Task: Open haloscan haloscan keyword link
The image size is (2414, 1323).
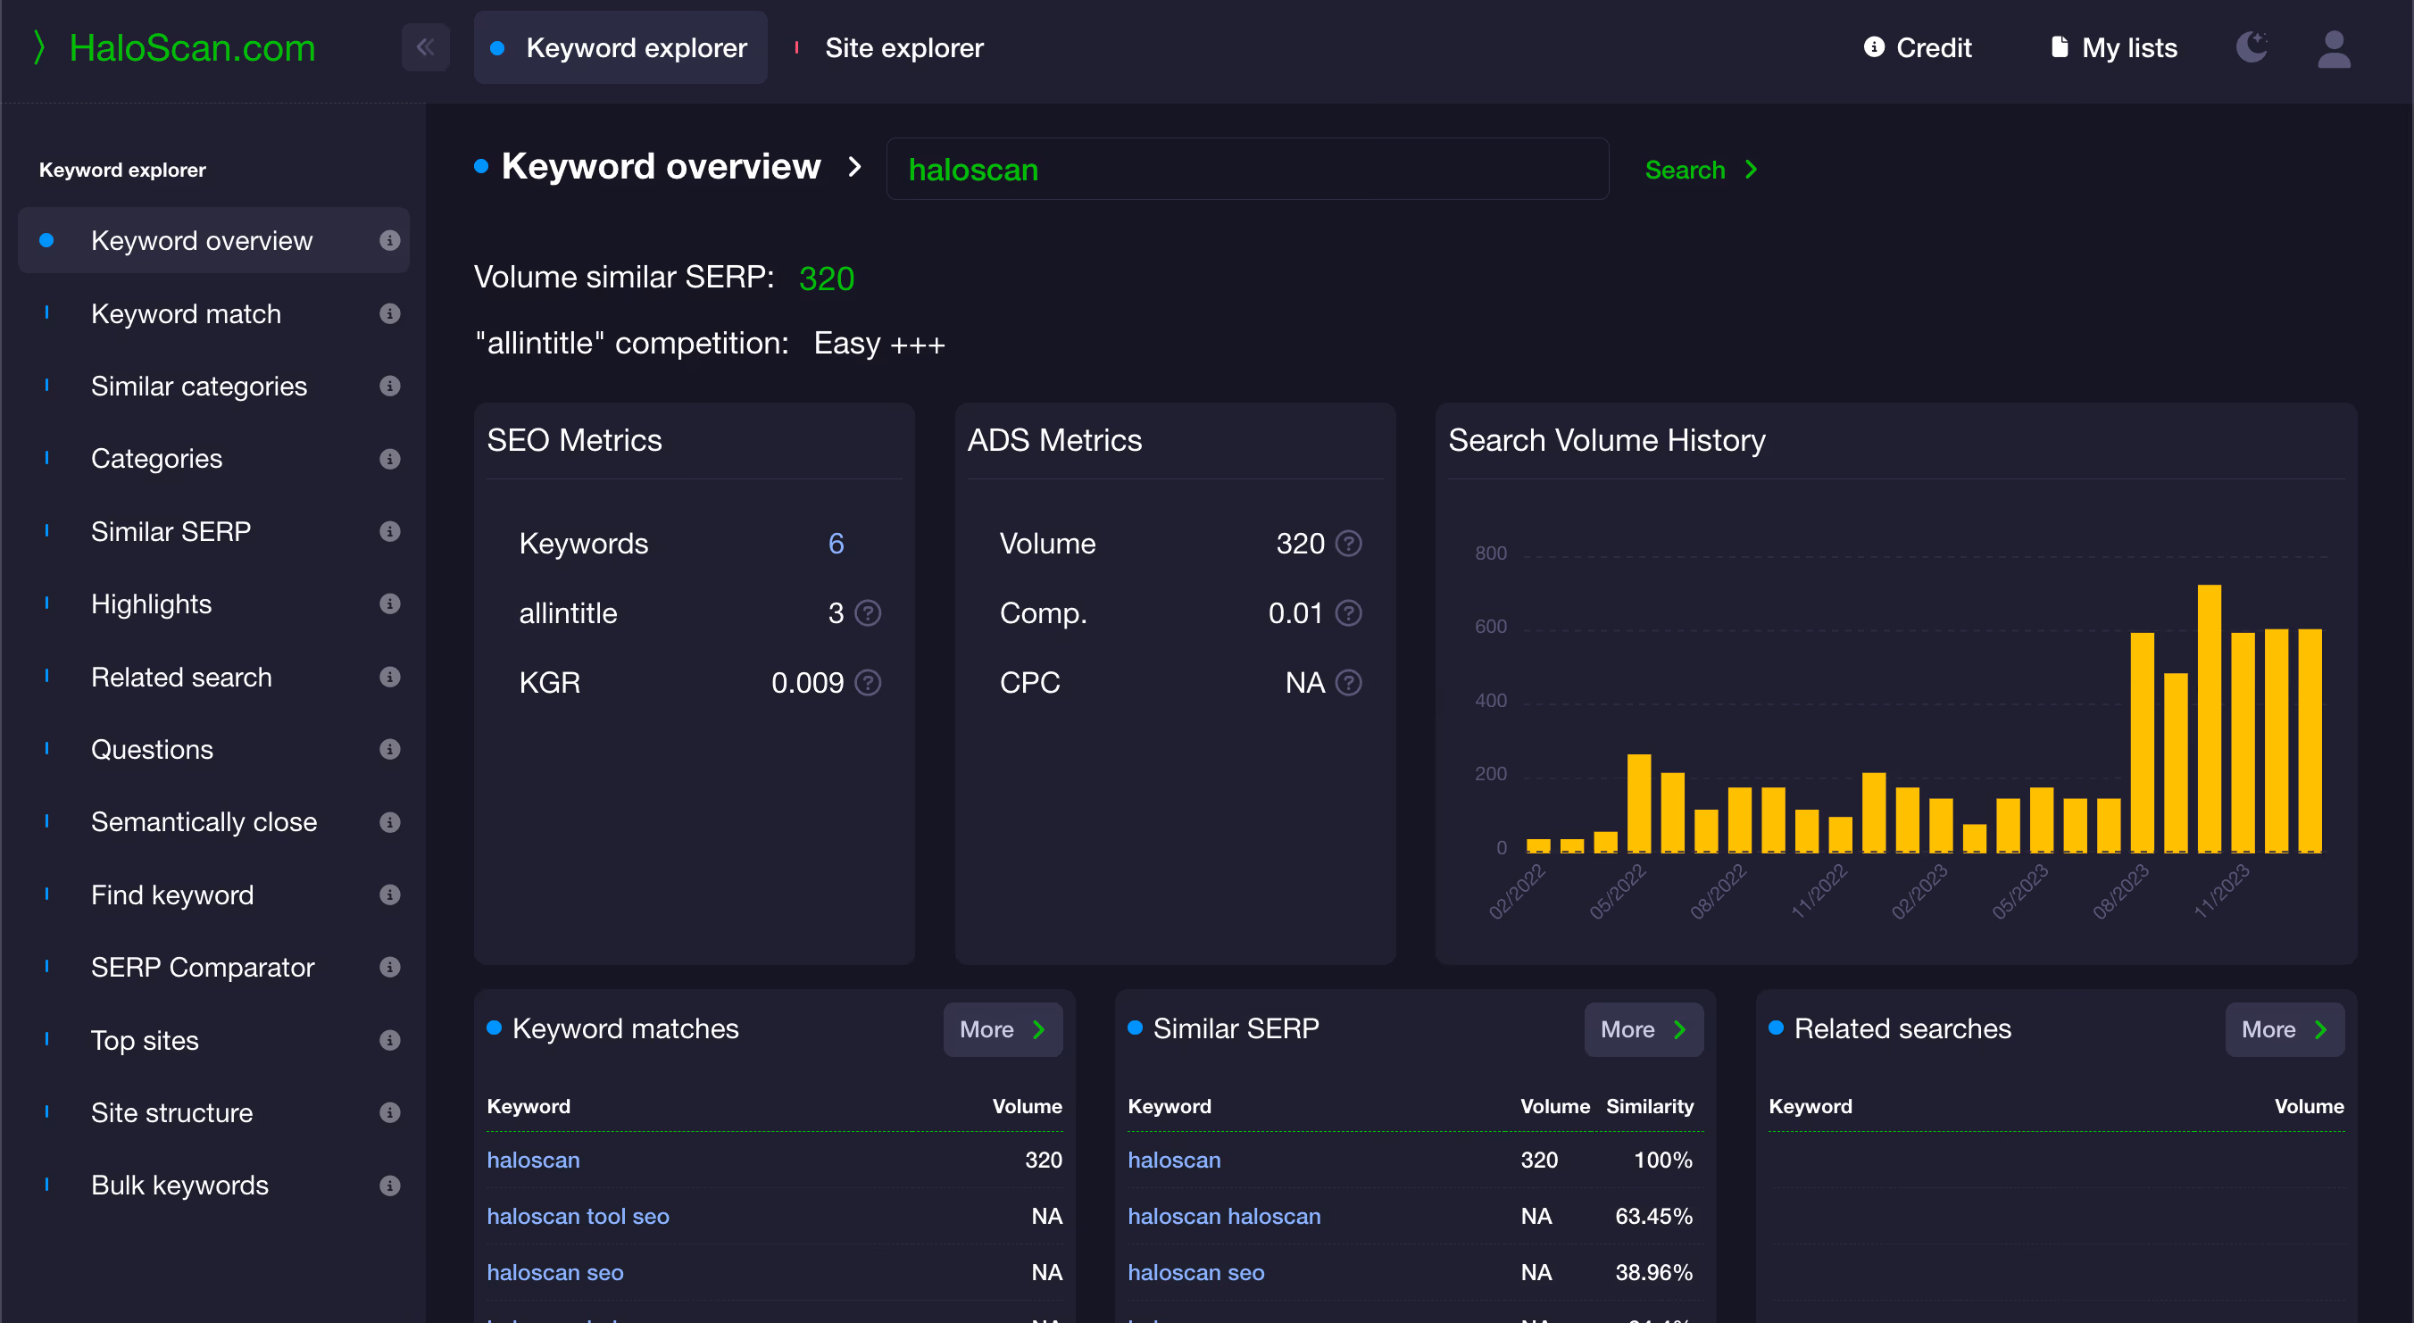Action: pos(1224,1216)
